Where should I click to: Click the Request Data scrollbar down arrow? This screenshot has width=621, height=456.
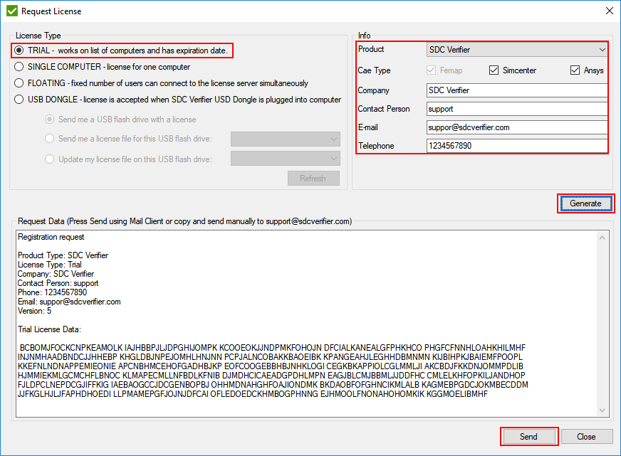(x=602, y=410)
